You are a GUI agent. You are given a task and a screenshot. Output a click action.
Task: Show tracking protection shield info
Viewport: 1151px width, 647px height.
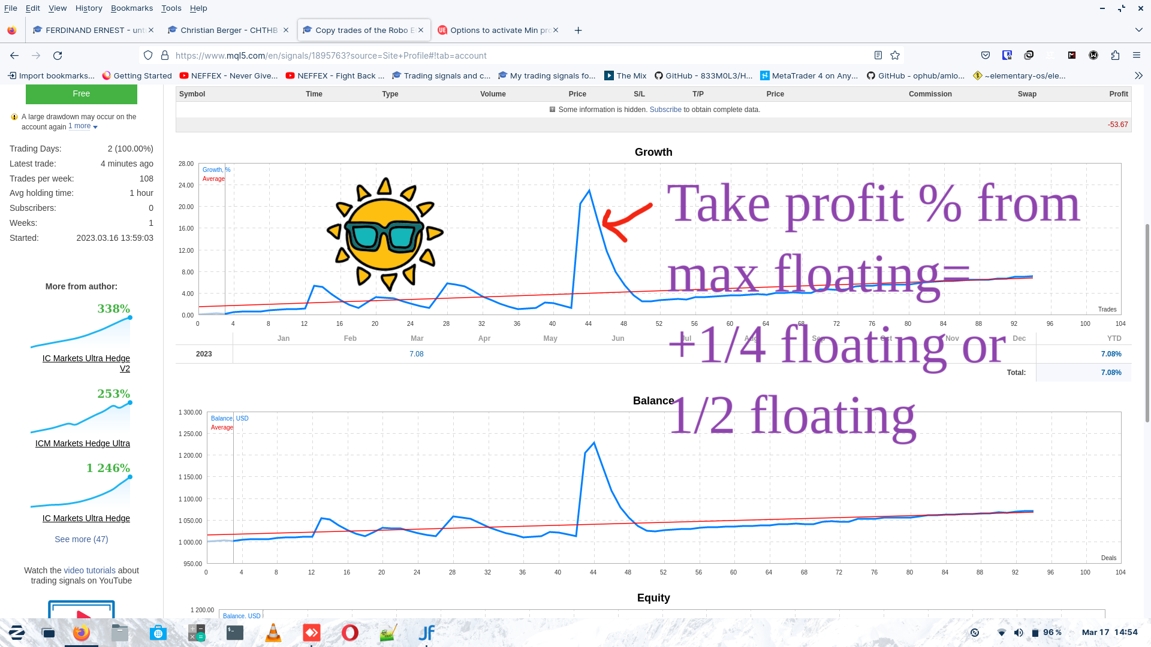[148, 55]
